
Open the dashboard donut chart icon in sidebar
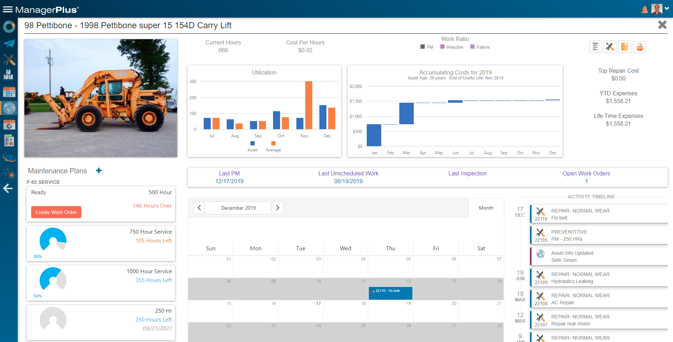click(x=9, y=26)
